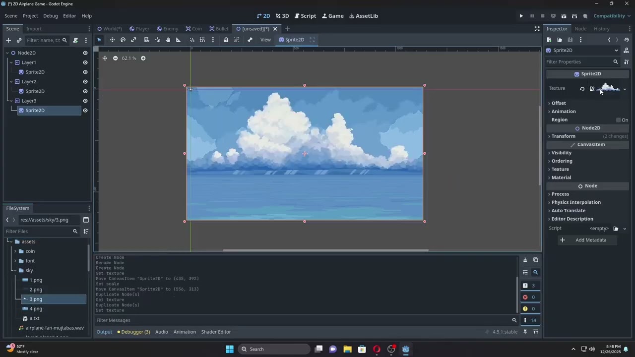Center the view using the center-view icon
Viewport: 635px width, 357px height.
pos(105,58)
